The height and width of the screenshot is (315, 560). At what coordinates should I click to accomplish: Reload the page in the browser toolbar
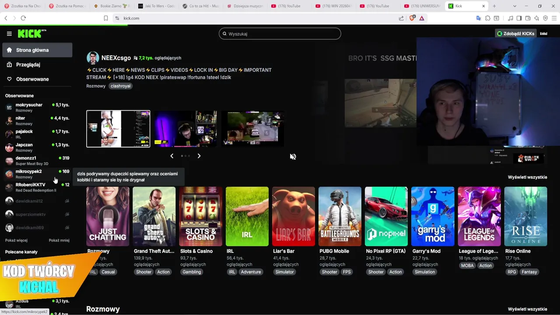point(23,18)
